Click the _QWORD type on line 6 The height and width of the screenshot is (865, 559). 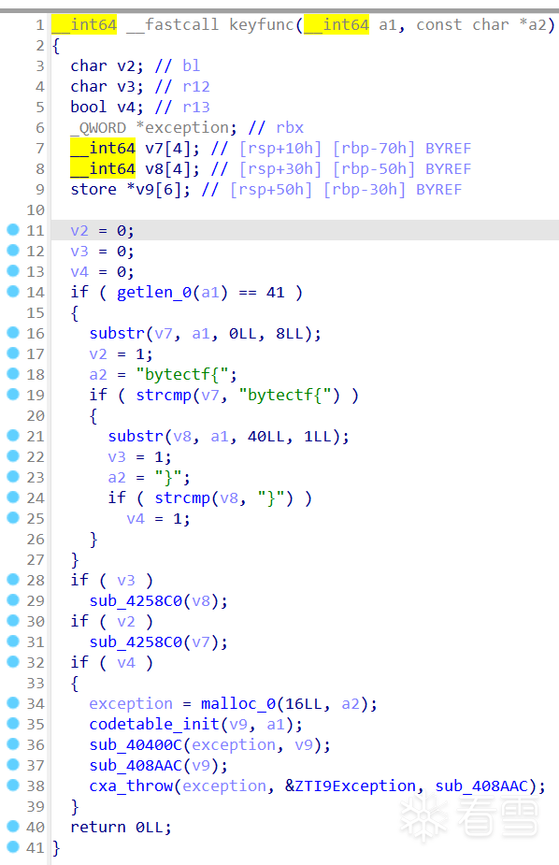tap(98, 128)
